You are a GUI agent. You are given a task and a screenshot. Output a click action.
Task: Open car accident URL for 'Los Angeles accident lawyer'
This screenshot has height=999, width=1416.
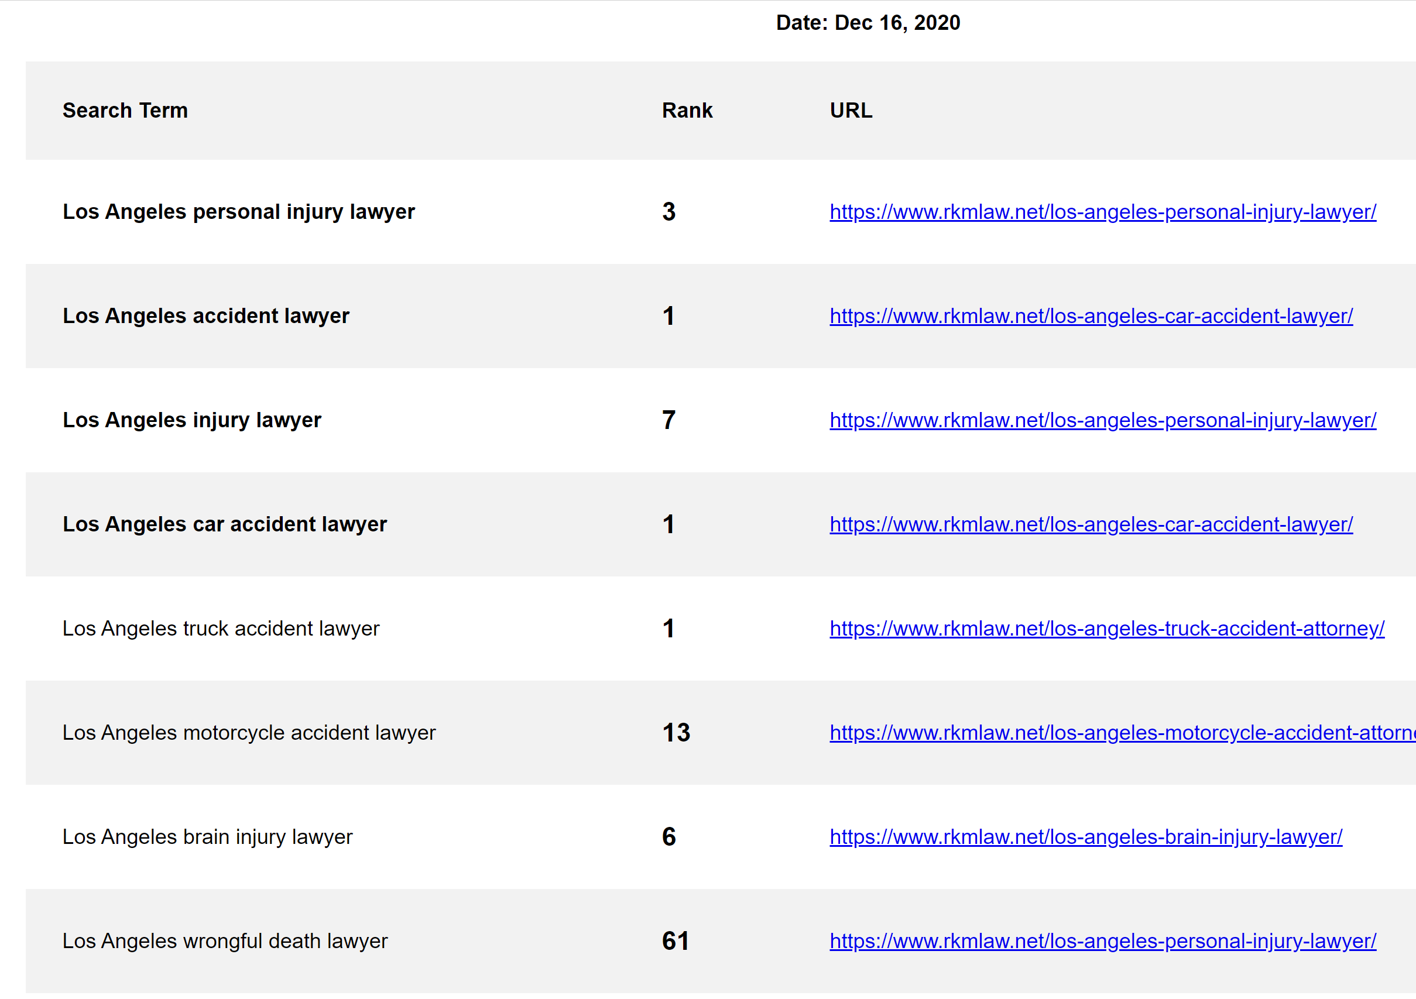[x=1091, y=317]
